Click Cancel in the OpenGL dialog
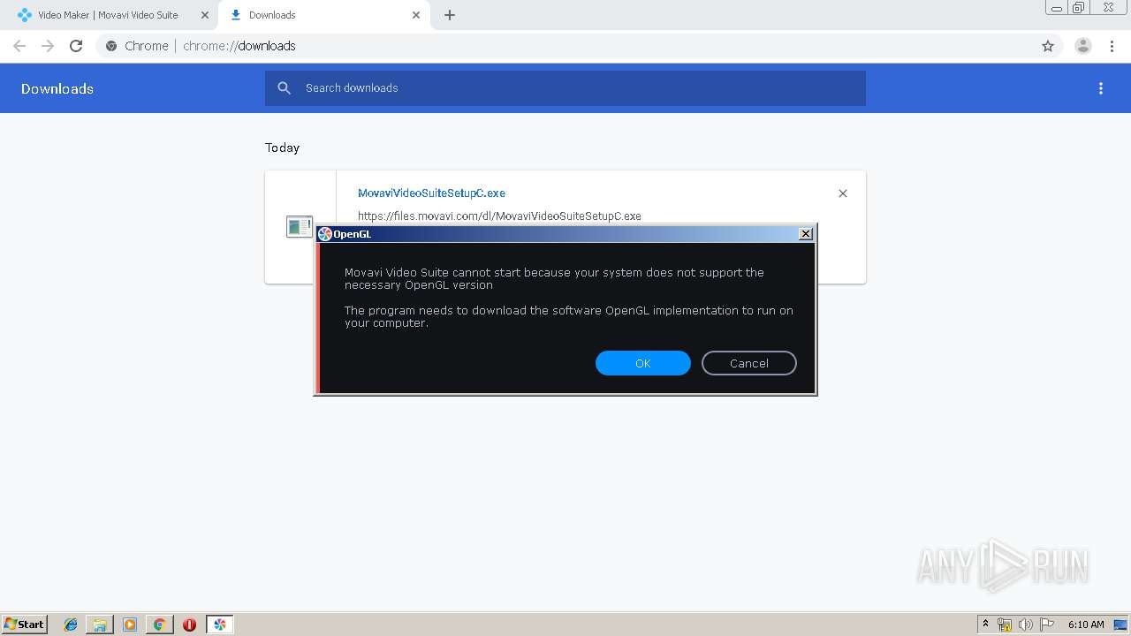The height and width of the screenshot is (636, 1131). (748, 363)
